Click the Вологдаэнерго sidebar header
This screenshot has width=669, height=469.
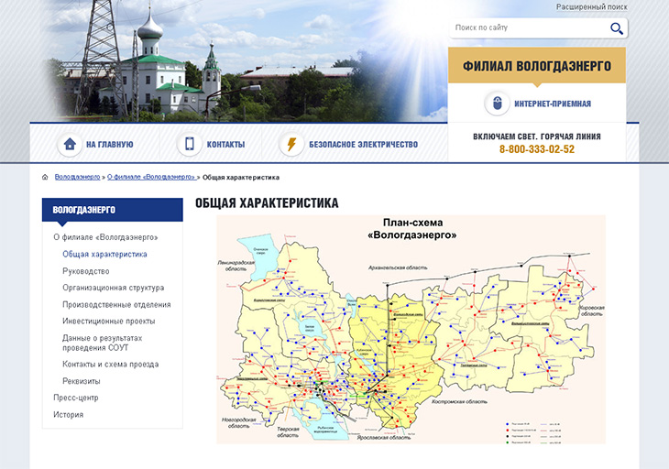click(112, 210)
